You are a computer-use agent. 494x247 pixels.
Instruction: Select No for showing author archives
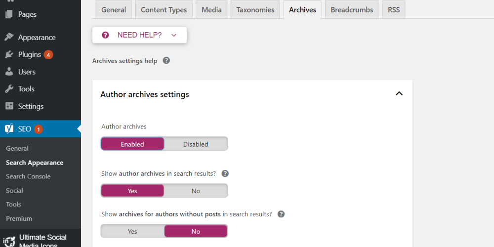tap(196, 191)
